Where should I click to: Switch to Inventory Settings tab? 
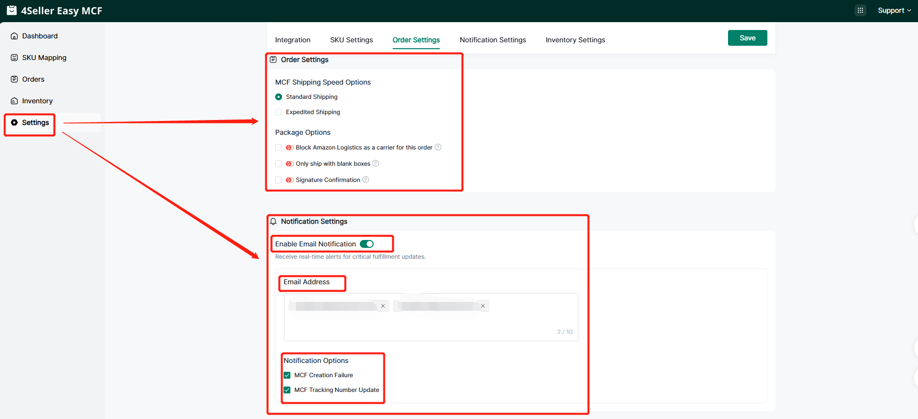click(575, 40)
